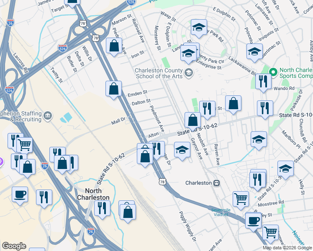Open the restaurant marker below North Charleston label

coord(102,209)
